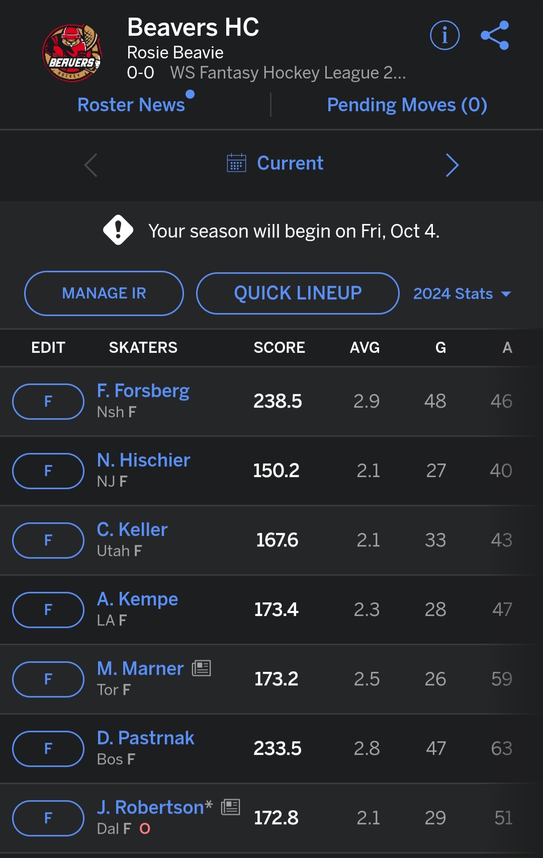Open N. Hischier's player page

point(143,460)
